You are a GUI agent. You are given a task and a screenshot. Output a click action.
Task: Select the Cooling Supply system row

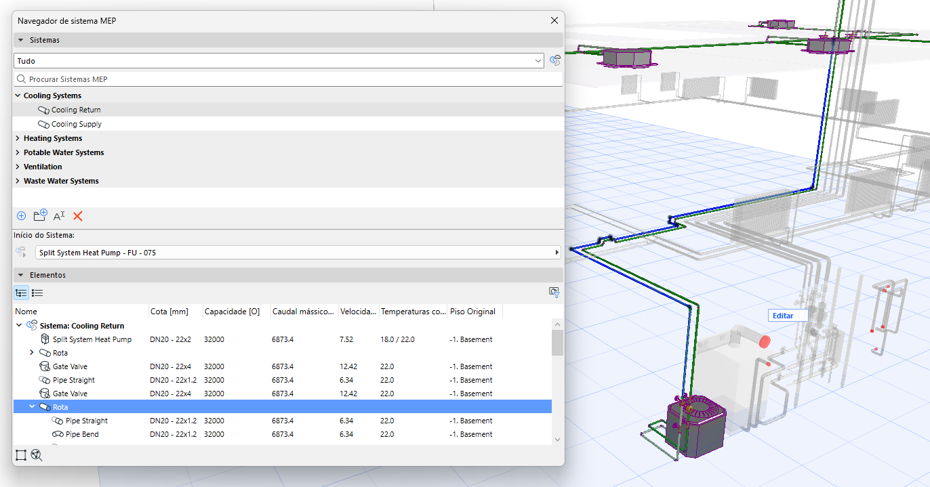(x=288, y=124)
